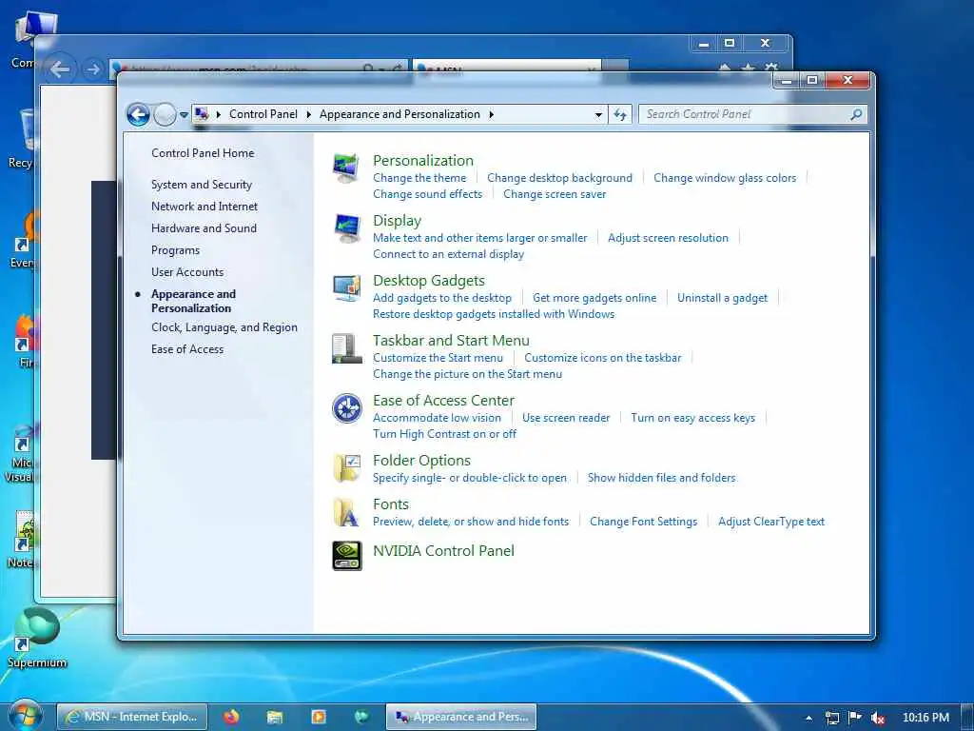Click Get more gadgets online
This screenshot has width=974, height=731.
click(x=594, y=298)
